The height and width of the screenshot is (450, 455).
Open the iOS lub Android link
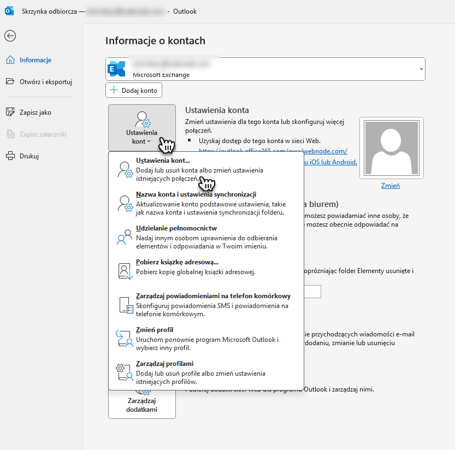tap(330, 162)
